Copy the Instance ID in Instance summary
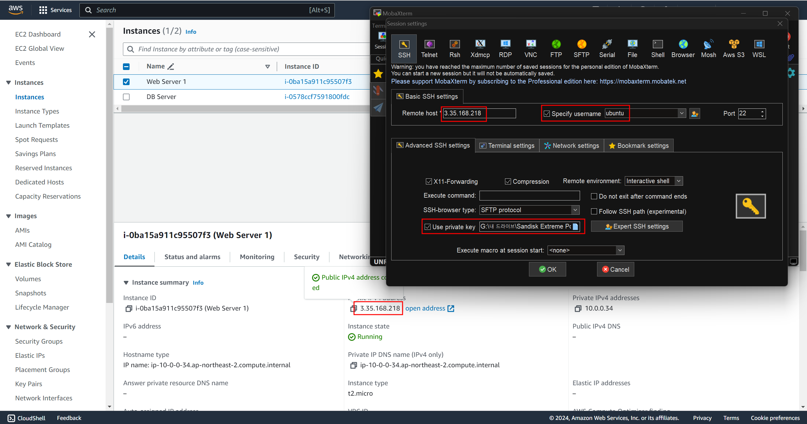This screenshot has height=424, width=807. pyautogui.click(x=129, y=309)
